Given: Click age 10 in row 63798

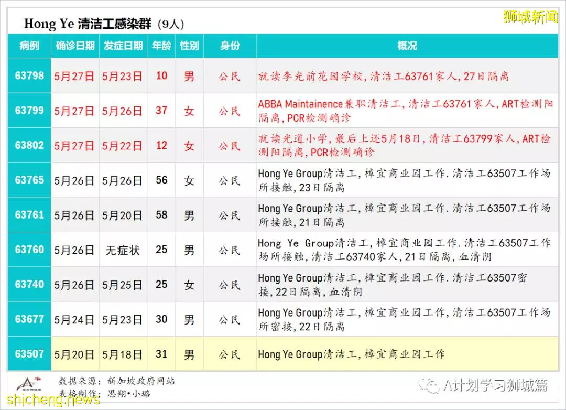Looking at the screenshot, I should point(161,75).
